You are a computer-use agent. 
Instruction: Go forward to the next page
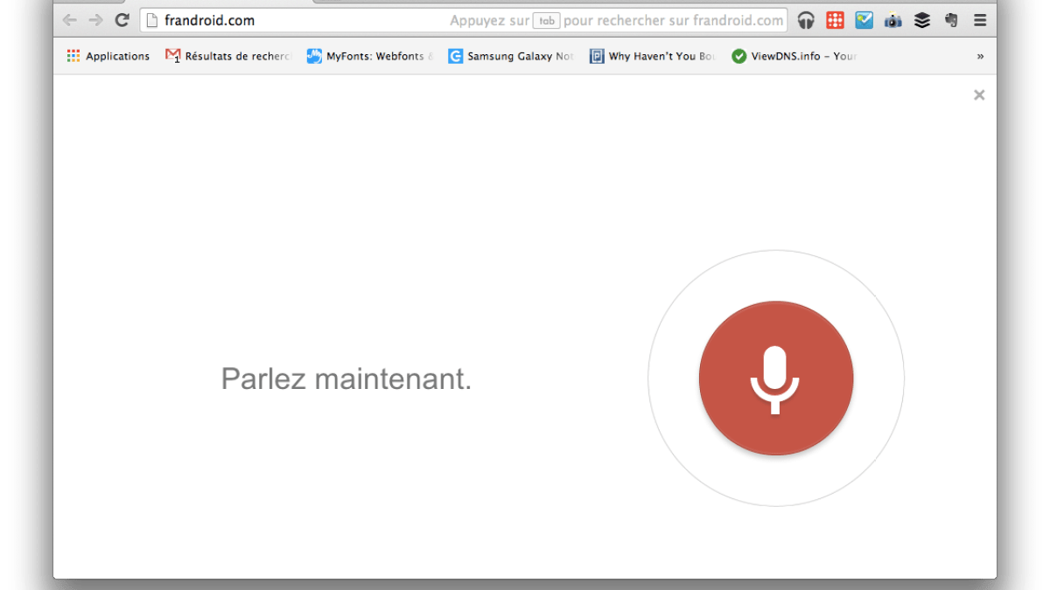coord(95,20)
